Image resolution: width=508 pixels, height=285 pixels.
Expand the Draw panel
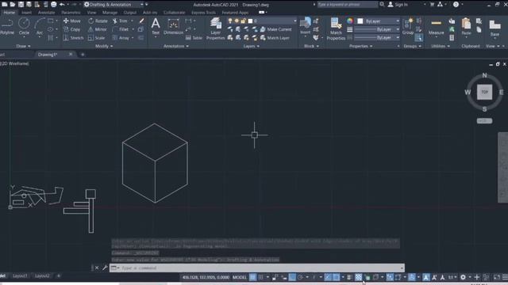pos(23,46)
